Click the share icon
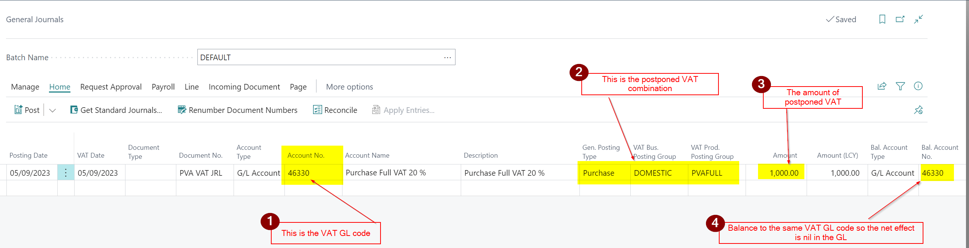The width and height of the screenshot is (969, 248). coord(882,86)
